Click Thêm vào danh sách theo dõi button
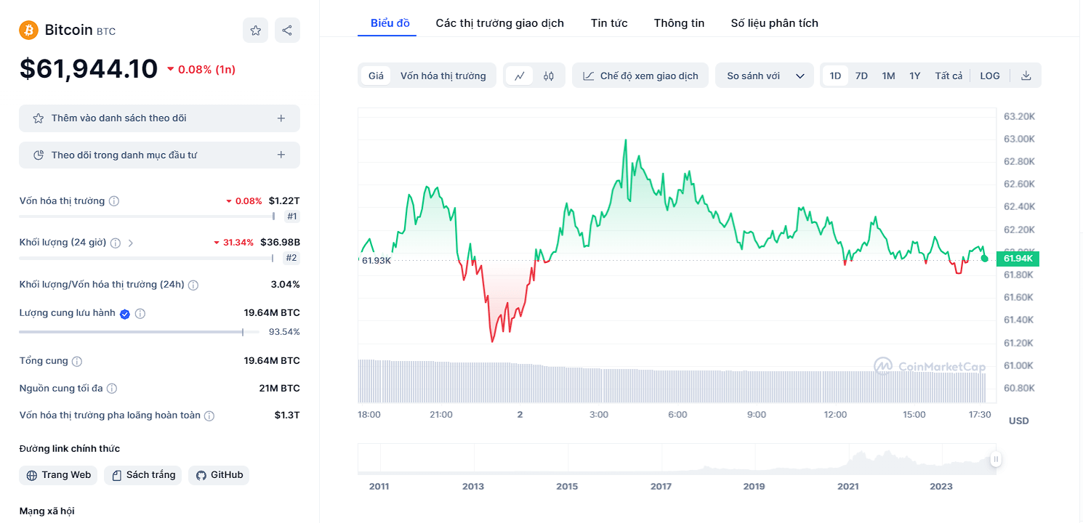 (159, 118)
